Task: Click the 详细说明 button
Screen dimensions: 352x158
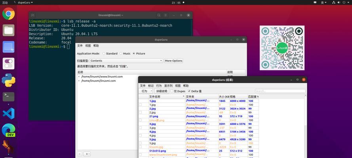Action: (x=162, y=91)
